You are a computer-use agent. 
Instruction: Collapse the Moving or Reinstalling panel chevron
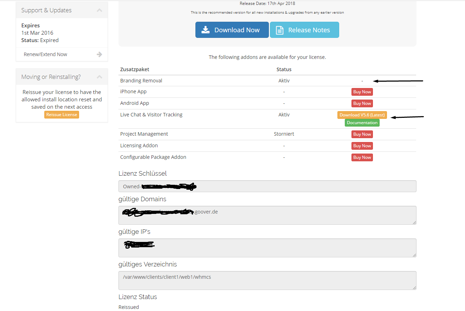coord(99,77)
